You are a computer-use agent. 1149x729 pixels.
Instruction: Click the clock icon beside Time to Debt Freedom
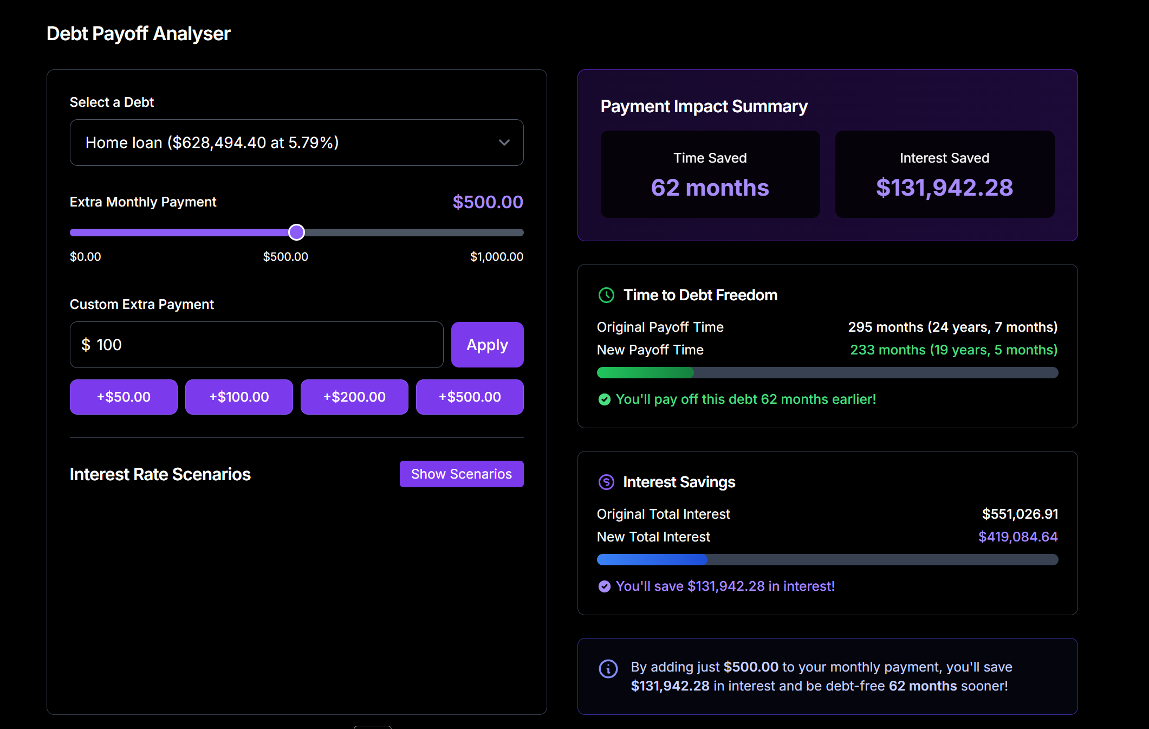tap(606, 295)
